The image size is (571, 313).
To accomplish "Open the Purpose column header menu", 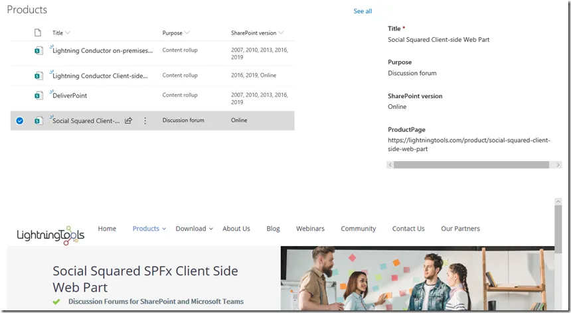I will tap(176, 32).
